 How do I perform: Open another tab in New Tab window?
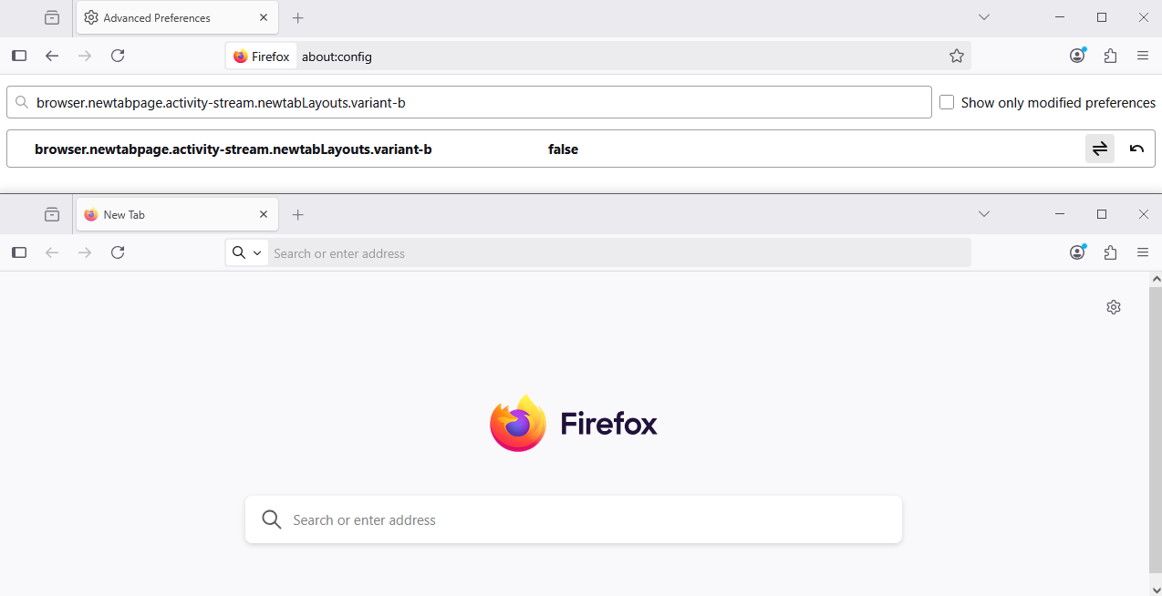point(297,214)
